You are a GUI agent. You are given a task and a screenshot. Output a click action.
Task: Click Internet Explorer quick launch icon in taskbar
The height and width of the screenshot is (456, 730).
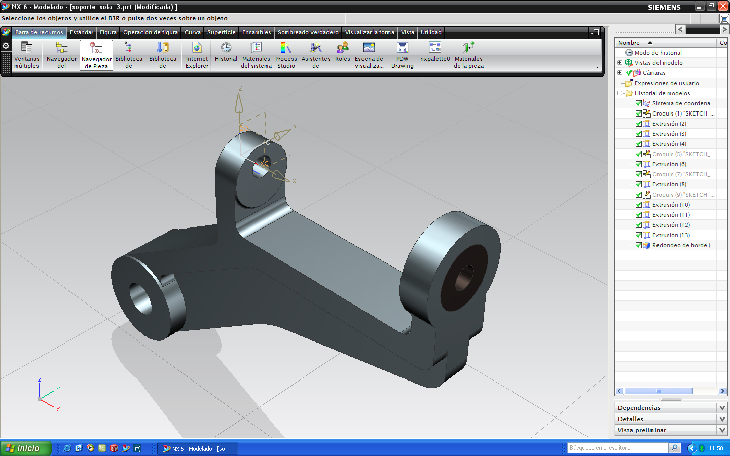67,448
